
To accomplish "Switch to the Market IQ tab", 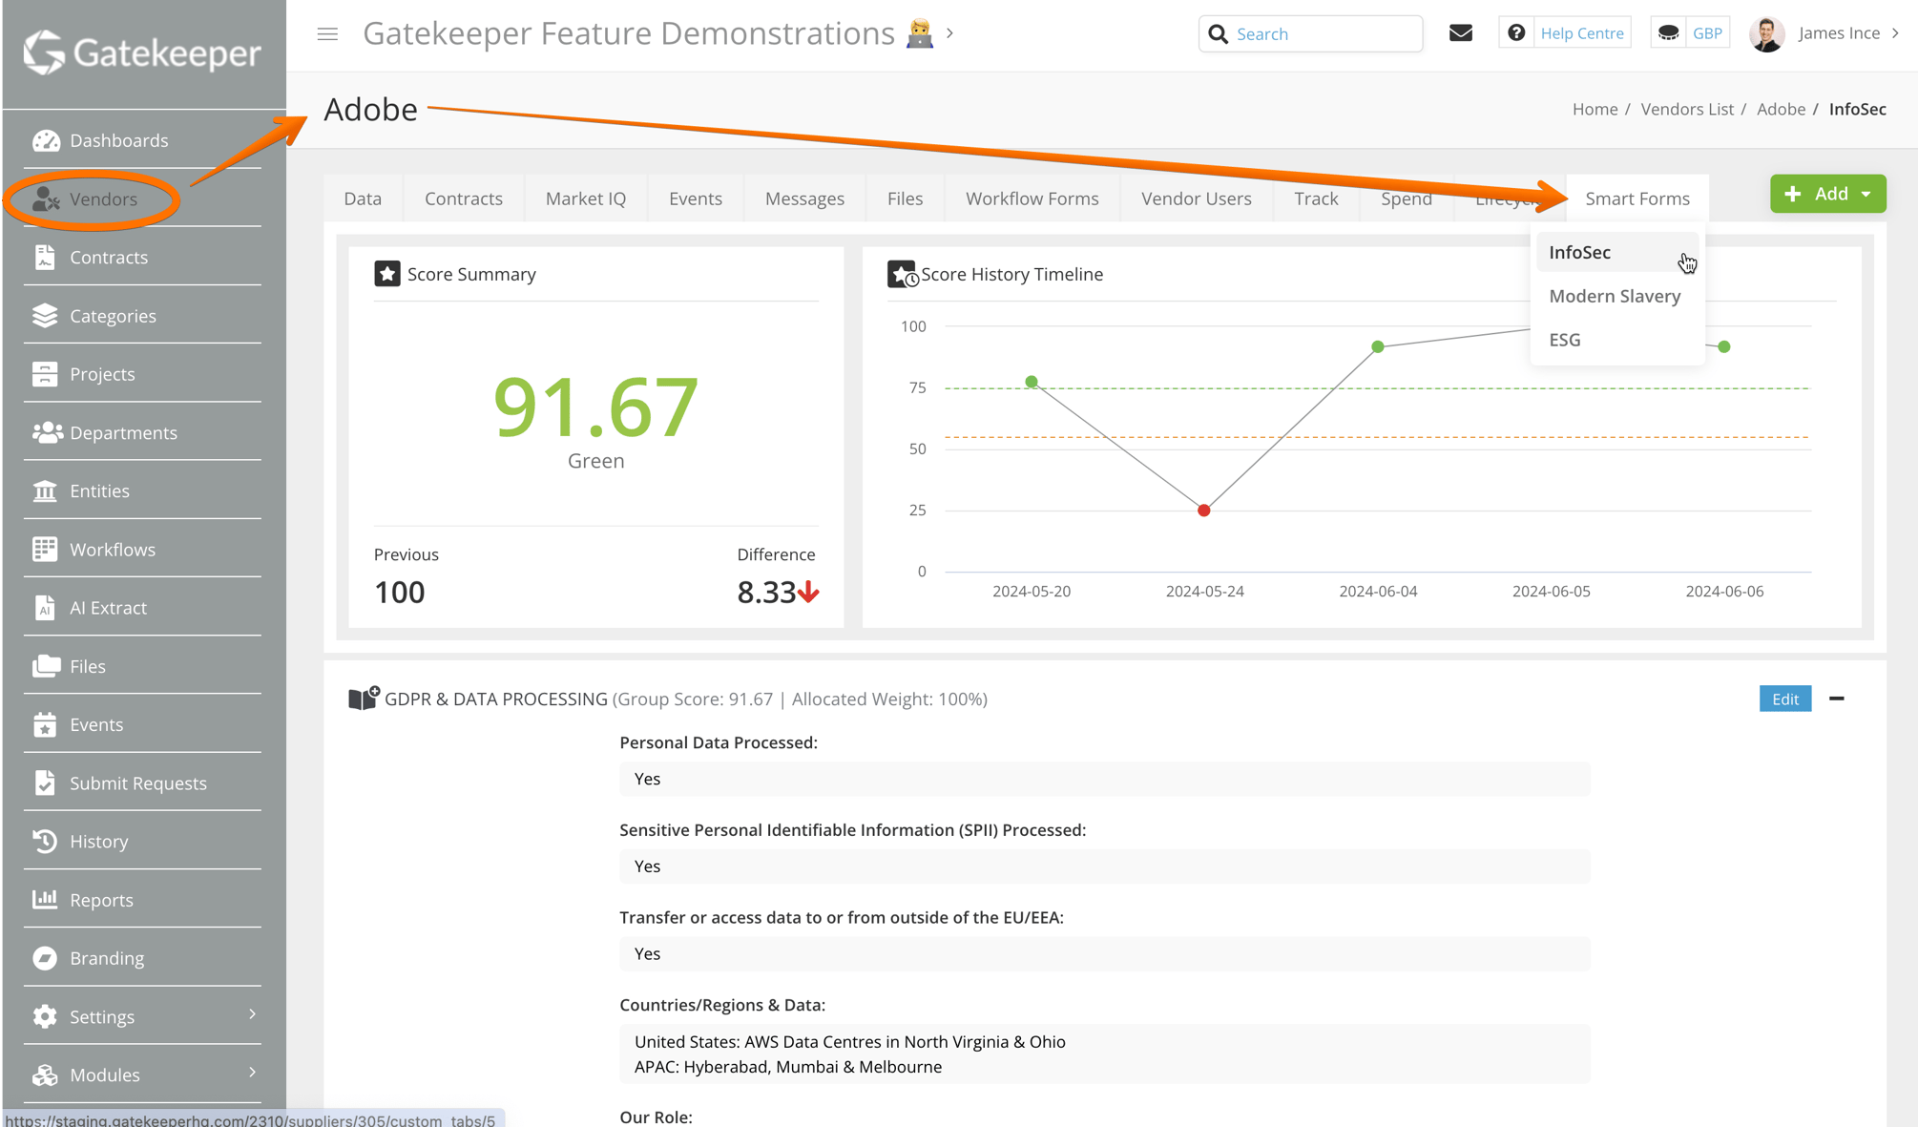I will pyautogui.click(x=585, y=198).
